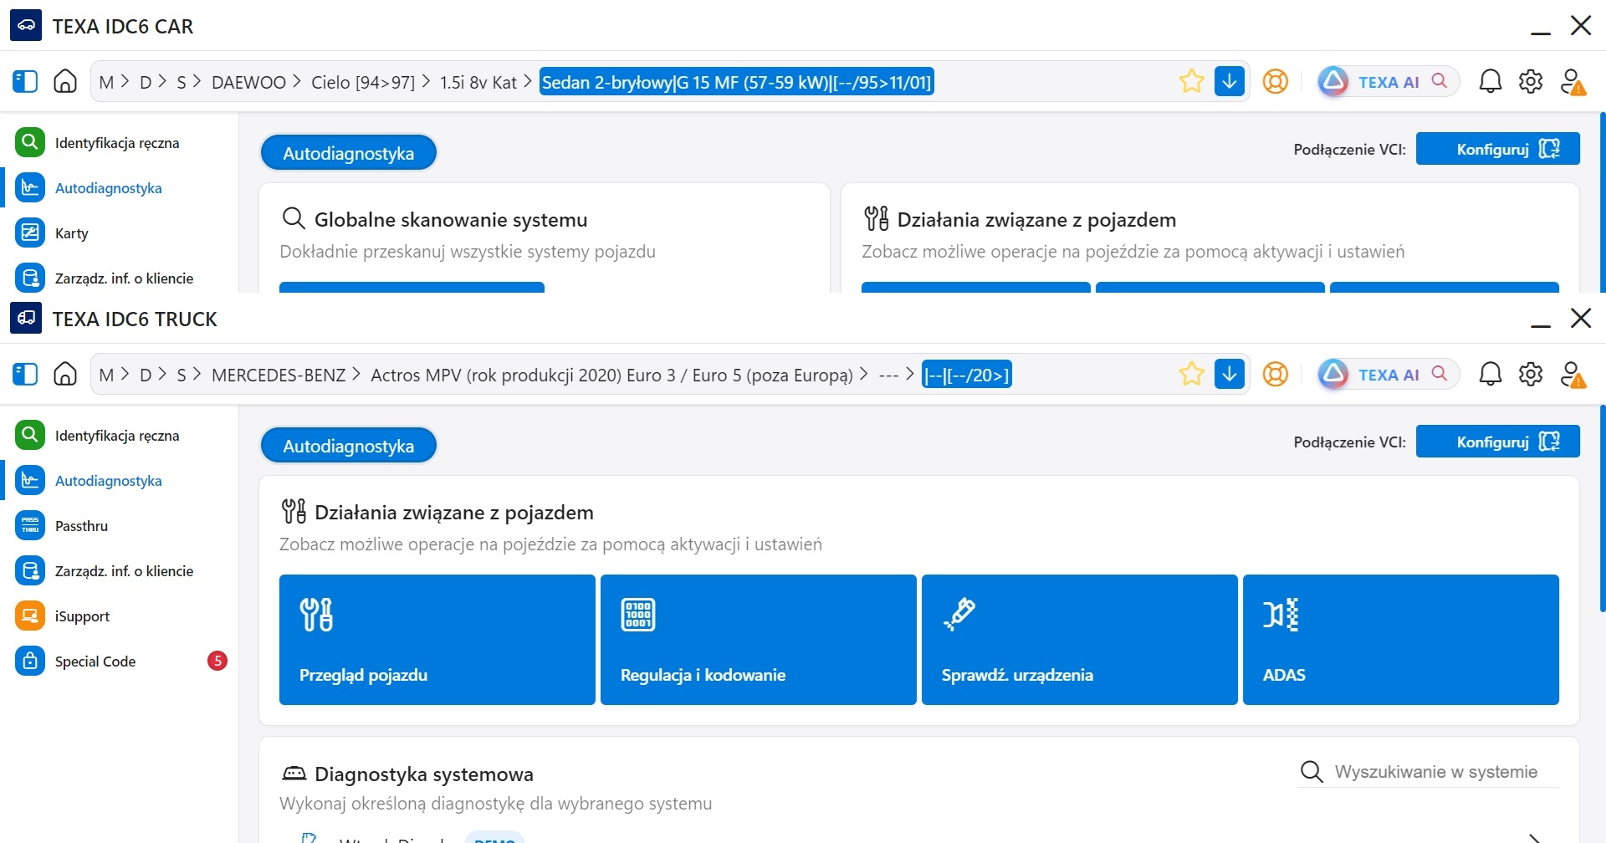Open download arrow button in TRUCK window
1606x843 pixels.
pos(1230,374)
